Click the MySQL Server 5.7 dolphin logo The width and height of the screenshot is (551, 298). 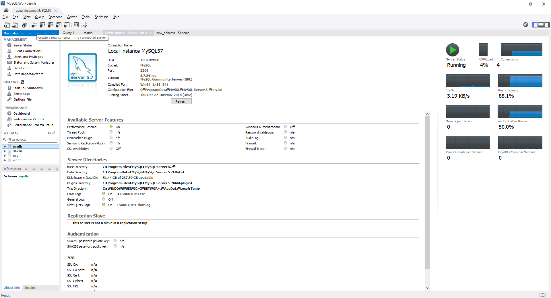[82, 67]
